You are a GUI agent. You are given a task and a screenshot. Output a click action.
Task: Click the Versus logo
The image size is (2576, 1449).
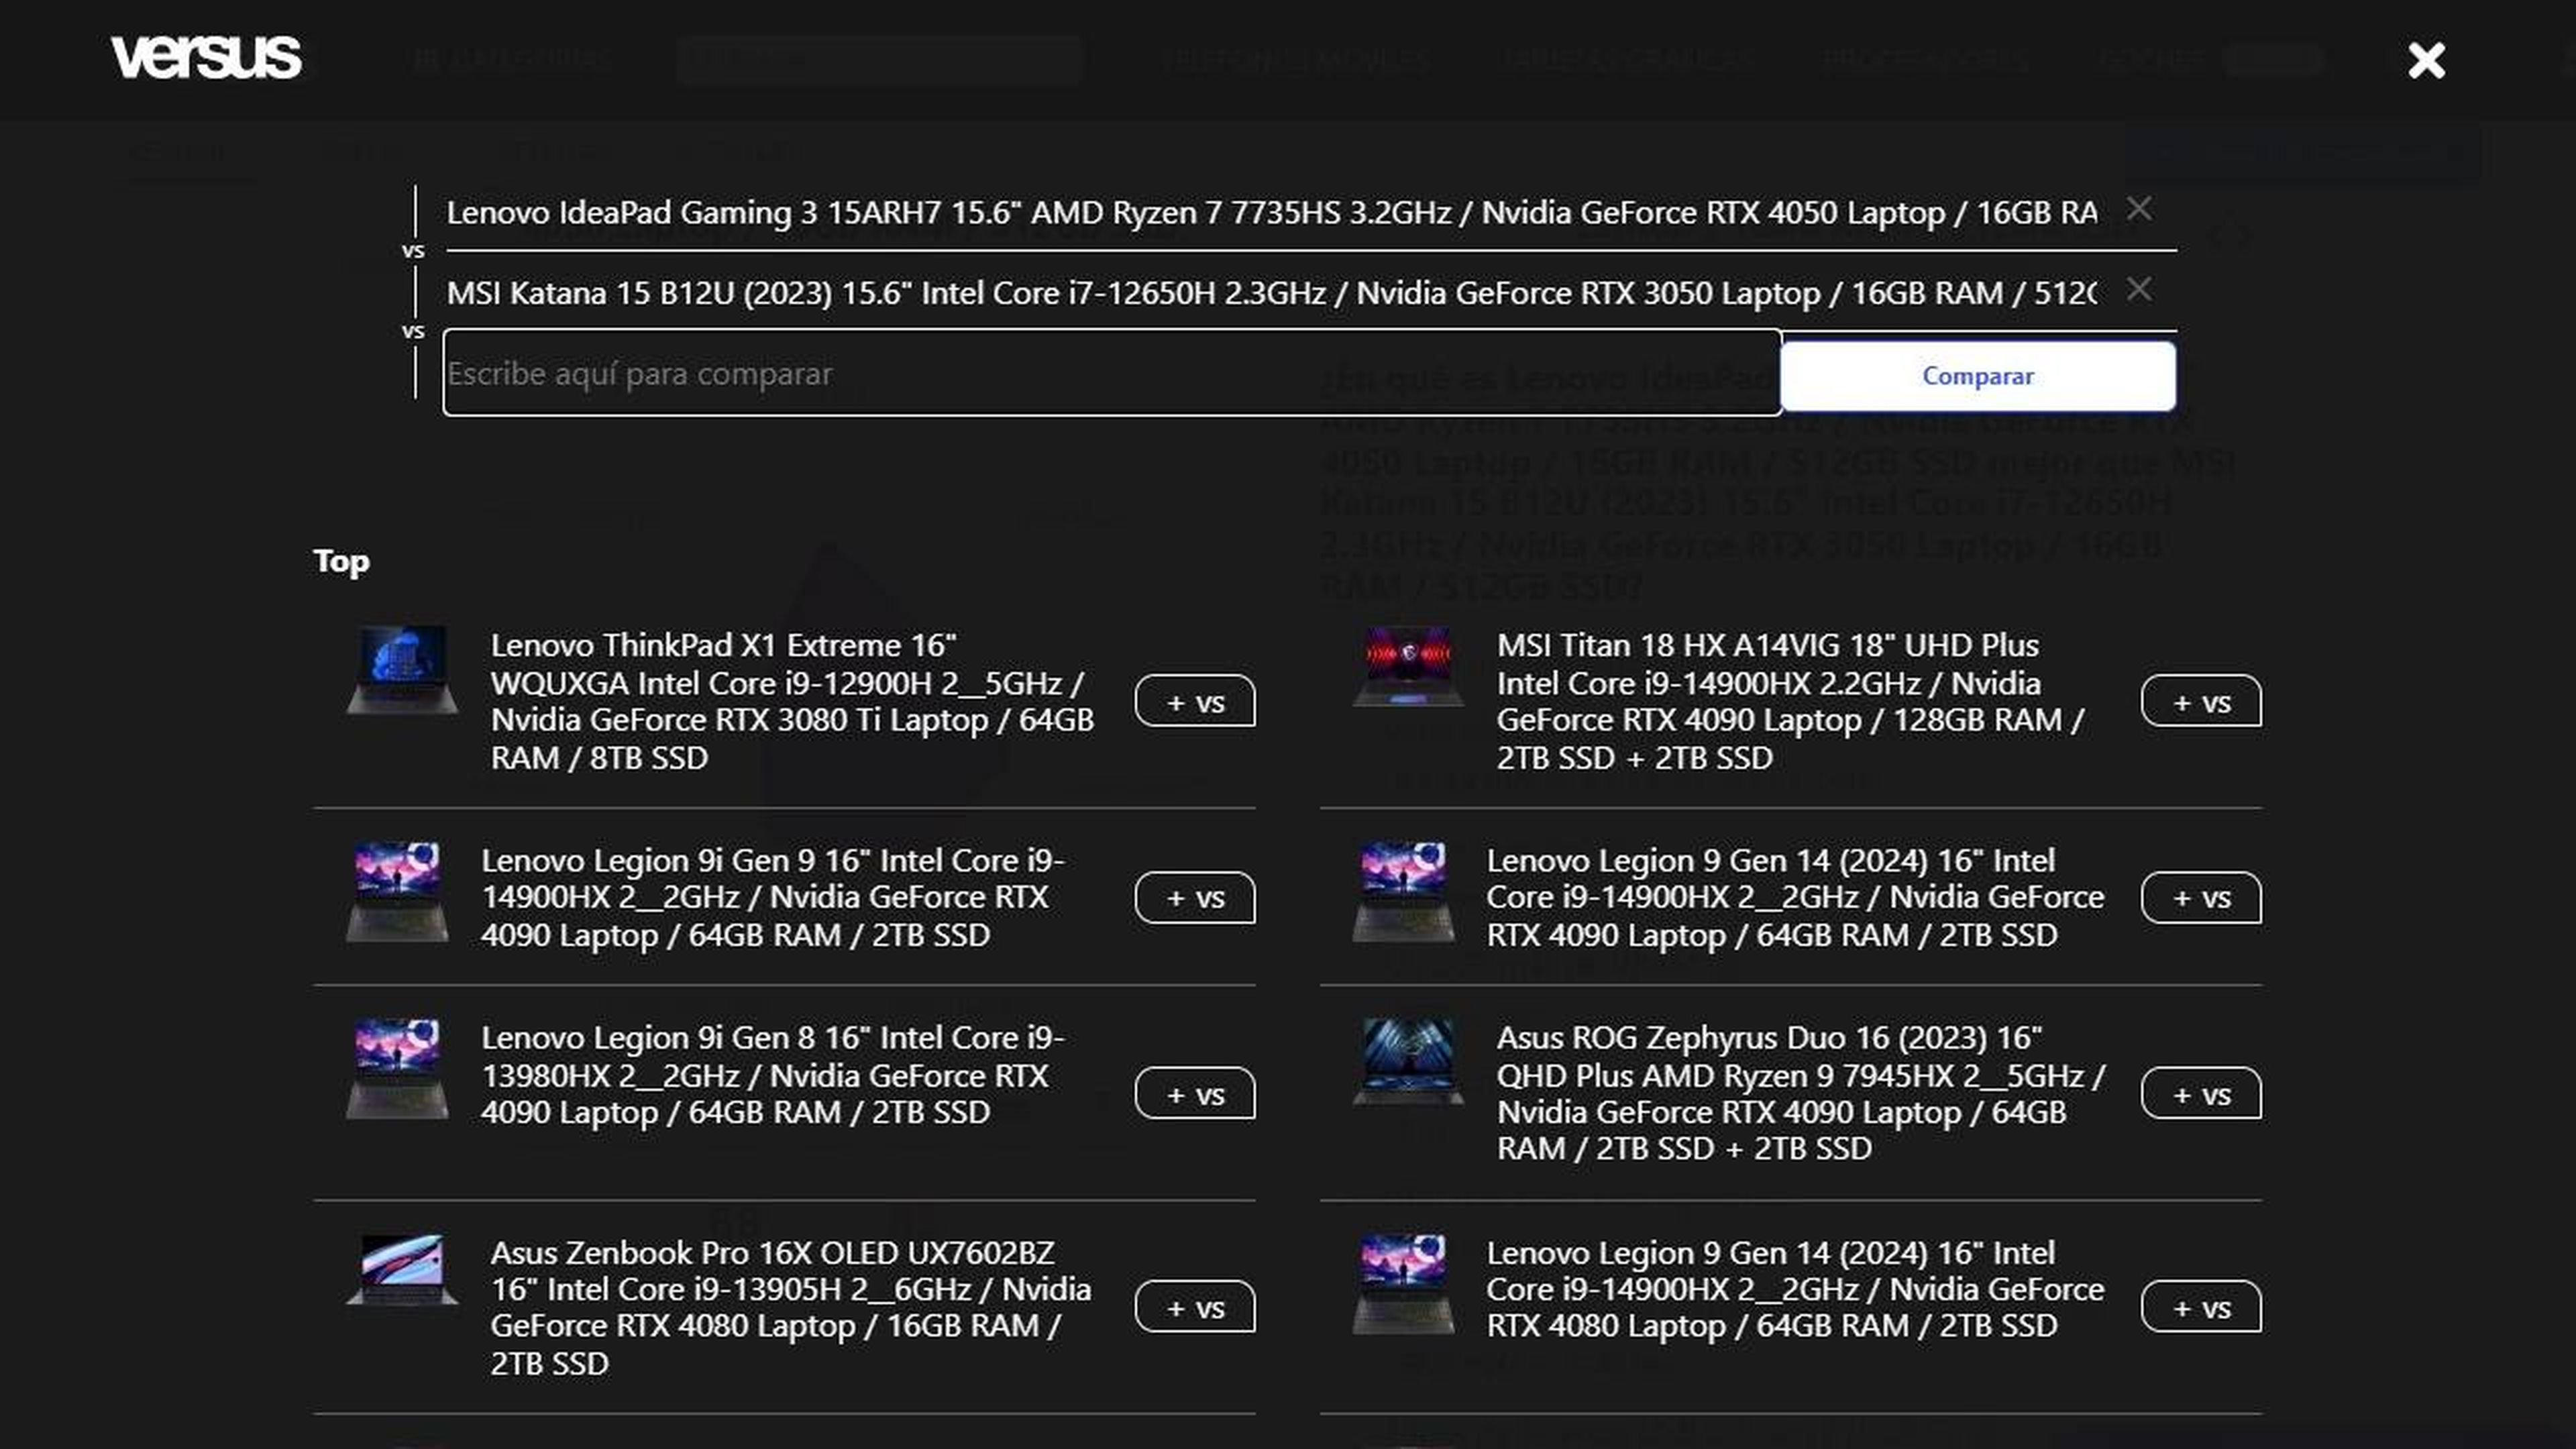pyautogui.click(x=206, y=58)
